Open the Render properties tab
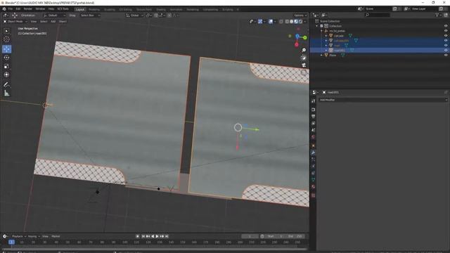This screenshot has width=450, height=253. click(314, 110)
